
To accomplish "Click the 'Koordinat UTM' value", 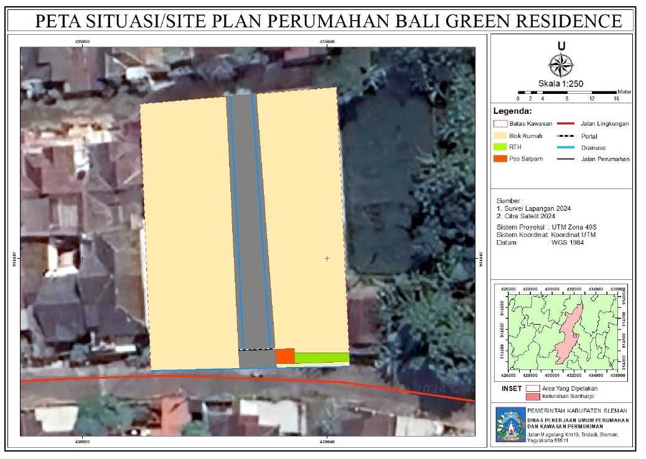I will pyautogui.click(x=573, y=234).
